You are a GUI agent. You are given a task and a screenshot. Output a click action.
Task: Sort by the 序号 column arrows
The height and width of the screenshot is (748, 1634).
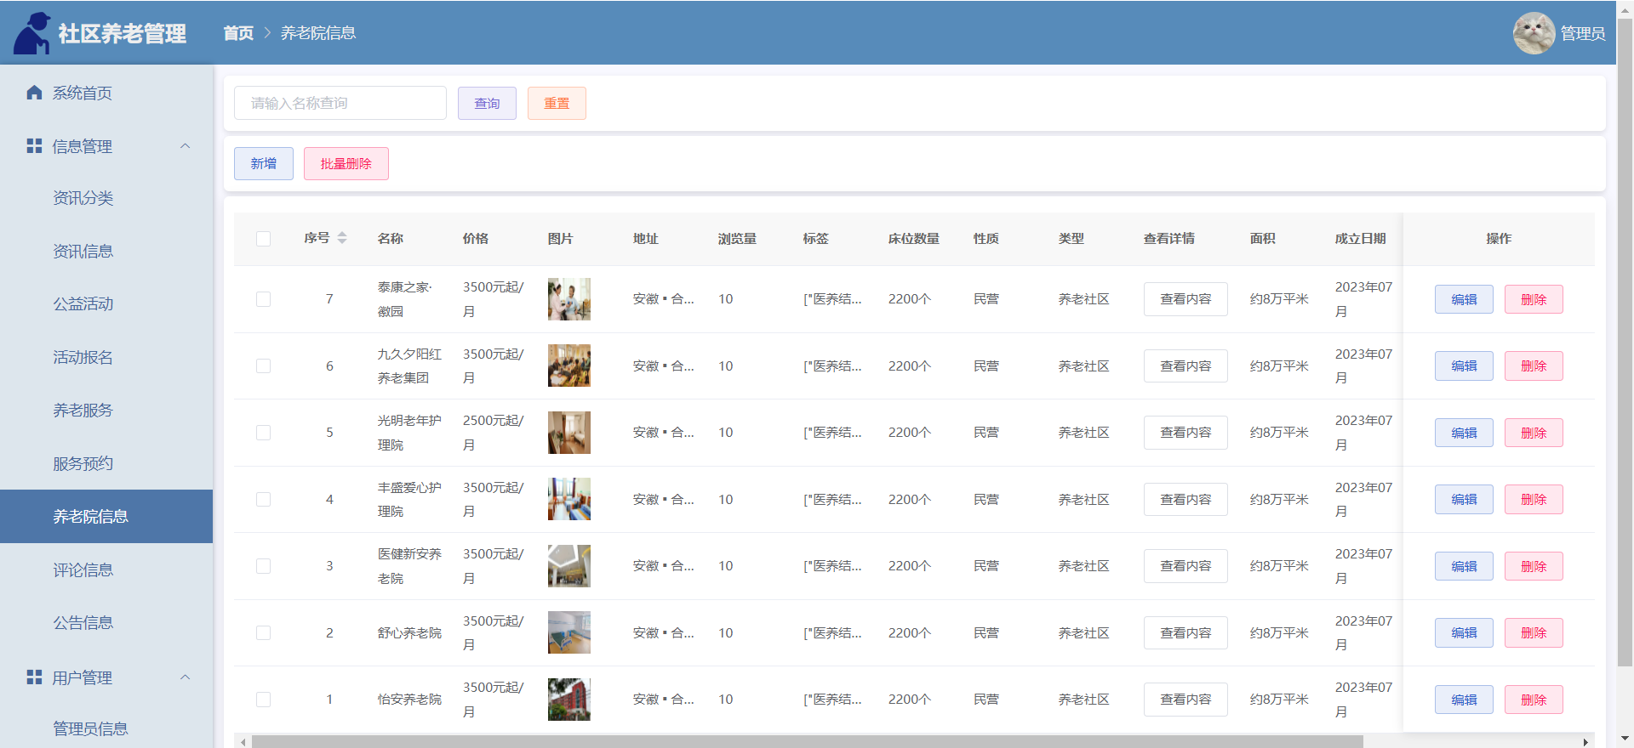342,238
